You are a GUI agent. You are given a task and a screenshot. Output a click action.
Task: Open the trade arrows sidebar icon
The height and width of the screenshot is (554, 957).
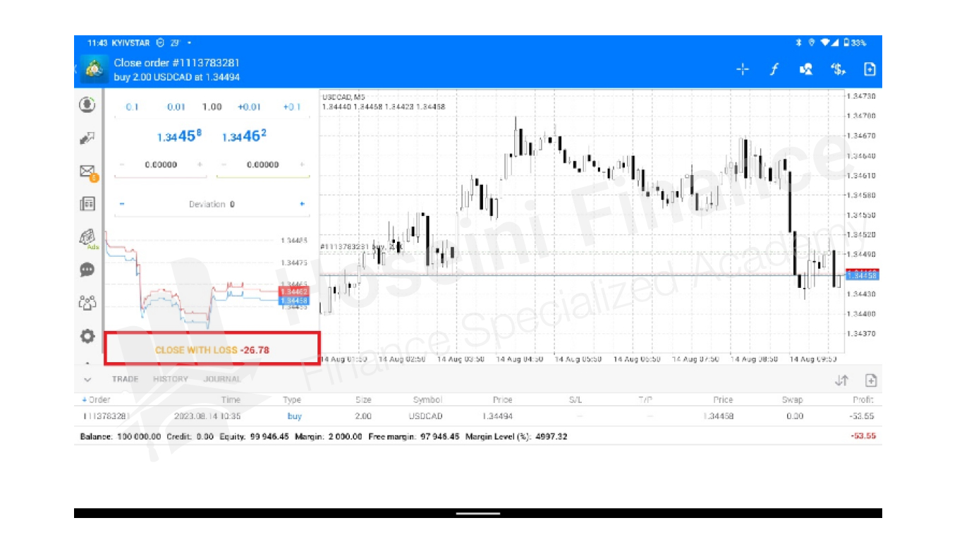coord(87,138)
